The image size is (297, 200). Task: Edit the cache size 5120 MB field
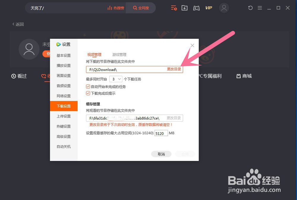[161, 133]
